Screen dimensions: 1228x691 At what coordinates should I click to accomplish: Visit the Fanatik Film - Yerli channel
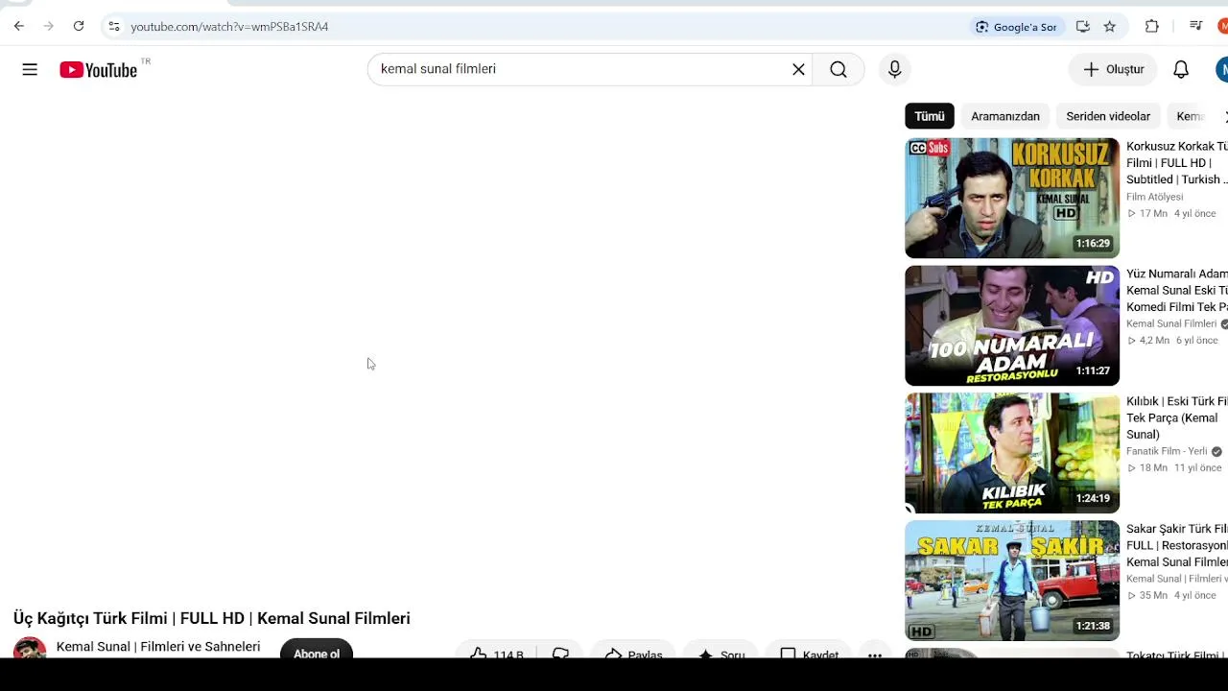[x=1167, y=451]
